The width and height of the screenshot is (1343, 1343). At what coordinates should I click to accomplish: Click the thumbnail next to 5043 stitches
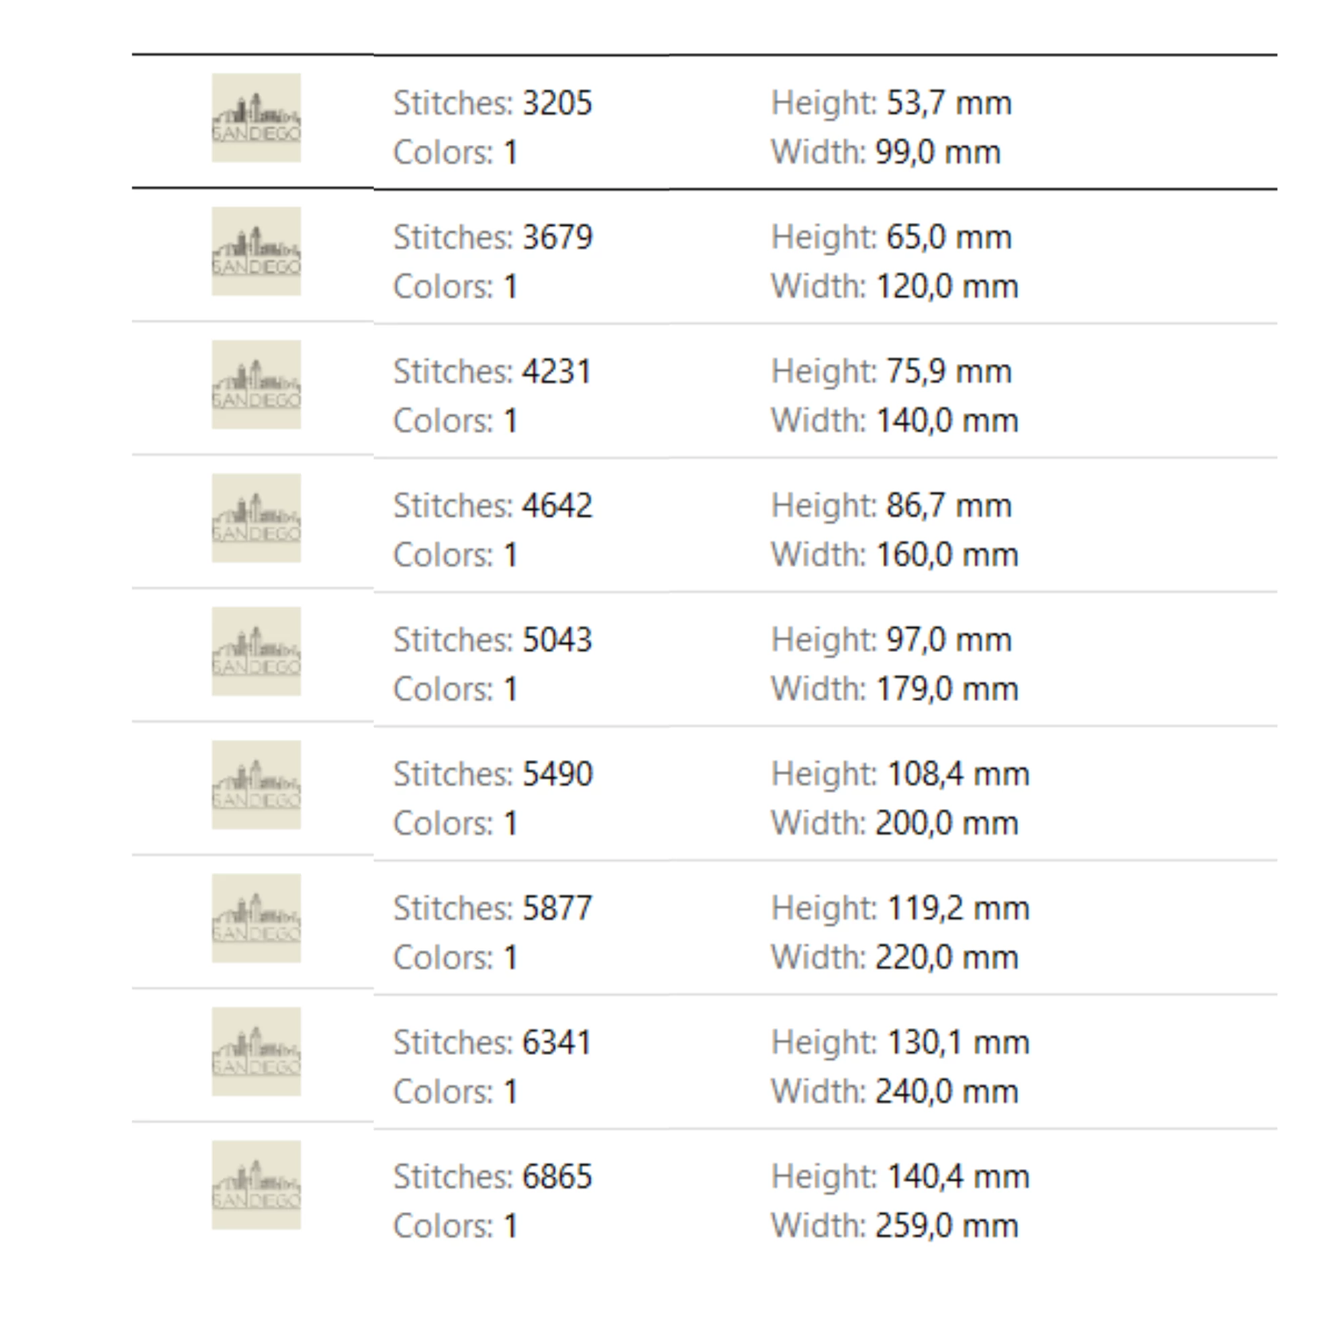[256, 651]
